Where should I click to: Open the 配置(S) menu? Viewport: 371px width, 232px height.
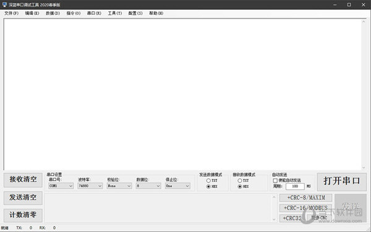click(135, 13)
